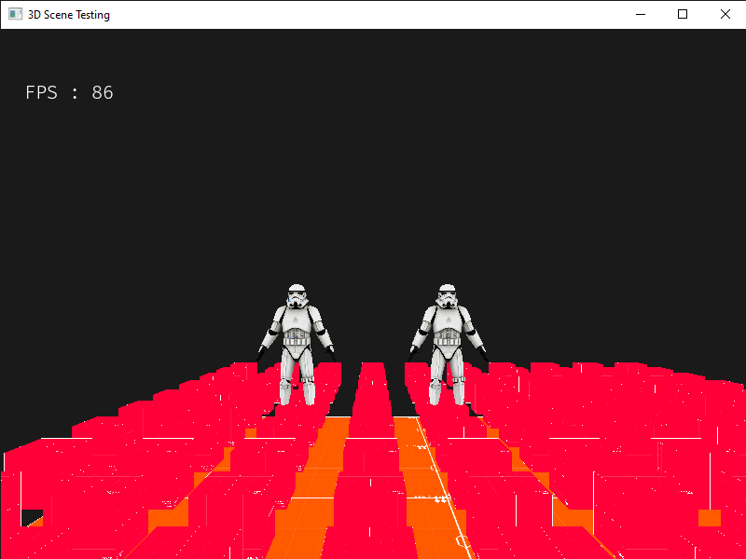The image size is (746, 559).
Task: Click the left stormtrooper model
Action: click(x=297, y=345)
